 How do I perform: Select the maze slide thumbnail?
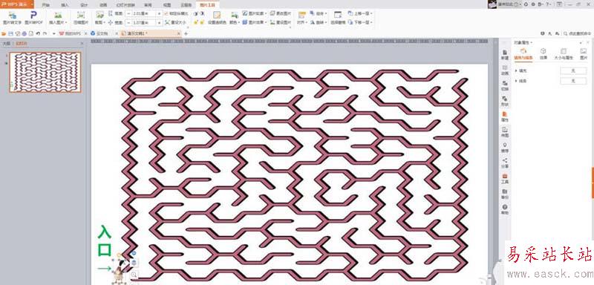45,72
